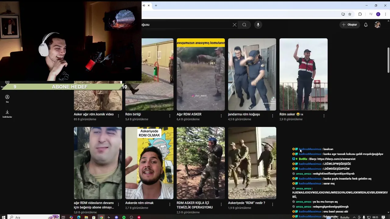
Task: Open Chrome media control icon
Action: pos(371,14)
